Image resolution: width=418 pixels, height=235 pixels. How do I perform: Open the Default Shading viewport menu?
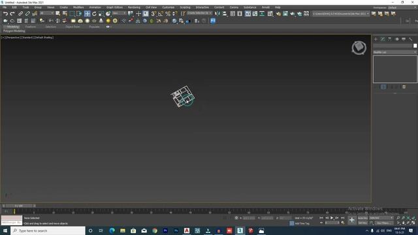44,38
